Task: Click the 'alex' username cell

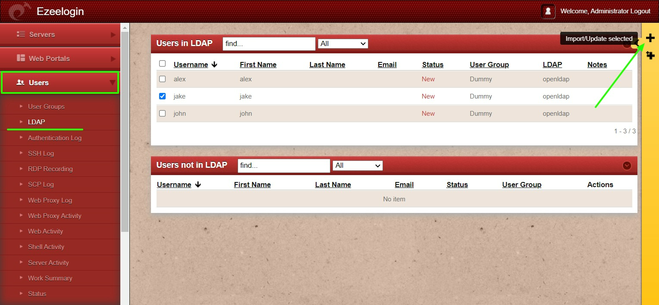Action: click(x=179, y=79)
